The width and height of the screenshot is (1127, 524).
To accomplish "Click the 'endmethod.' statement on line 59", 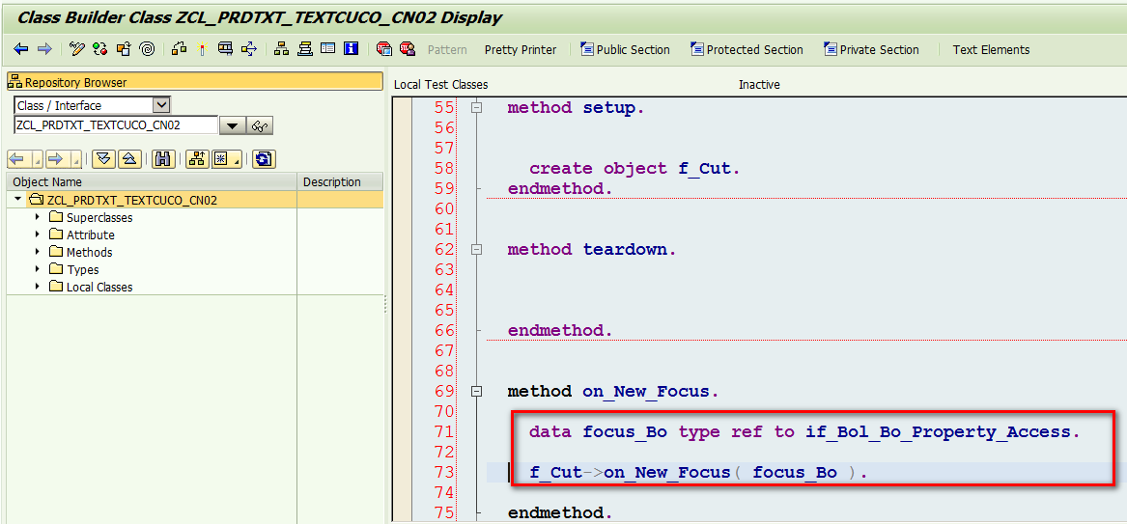I will (560, 189).
